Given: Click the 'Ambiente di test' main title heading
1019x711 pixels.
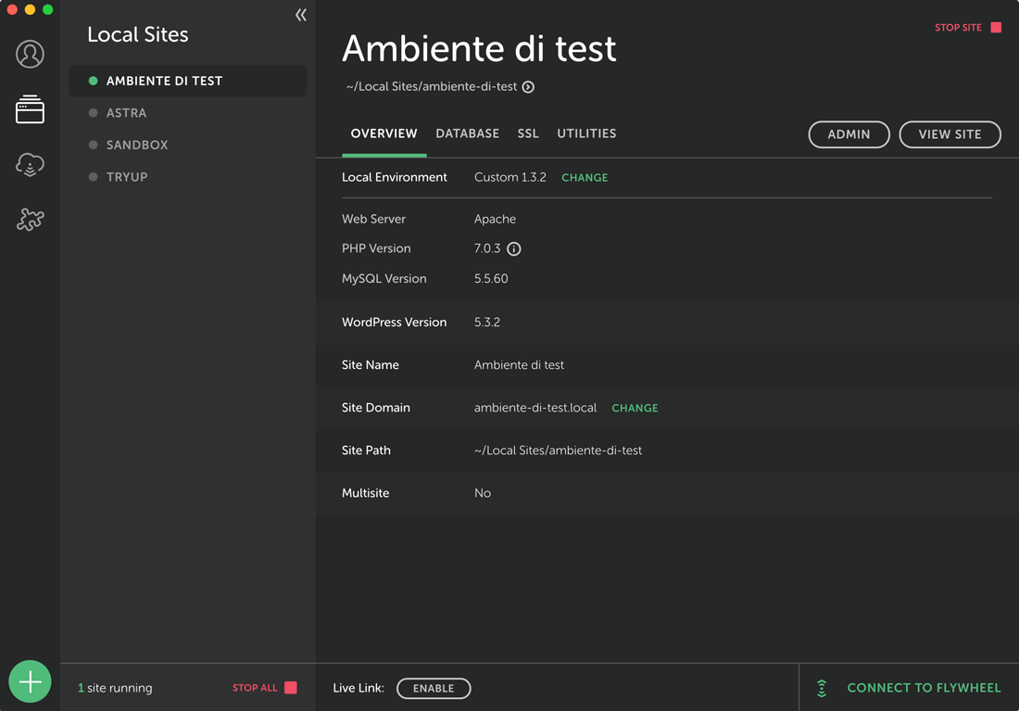Looking at the screenshot, I should pyautogui.click(x=479, y=48).
